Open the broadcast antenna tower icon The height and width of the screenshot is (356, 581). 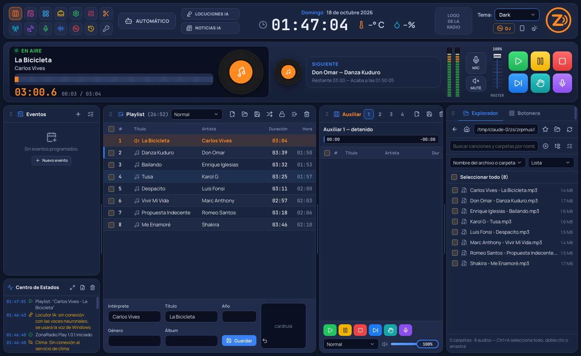pyautogui.click(x=15, y=29)
